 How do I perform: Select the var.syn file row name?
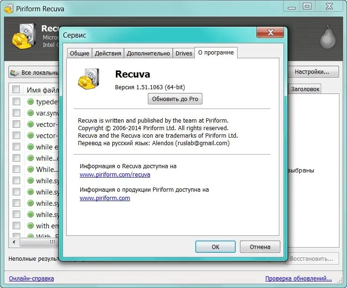(x=47, y=113)
